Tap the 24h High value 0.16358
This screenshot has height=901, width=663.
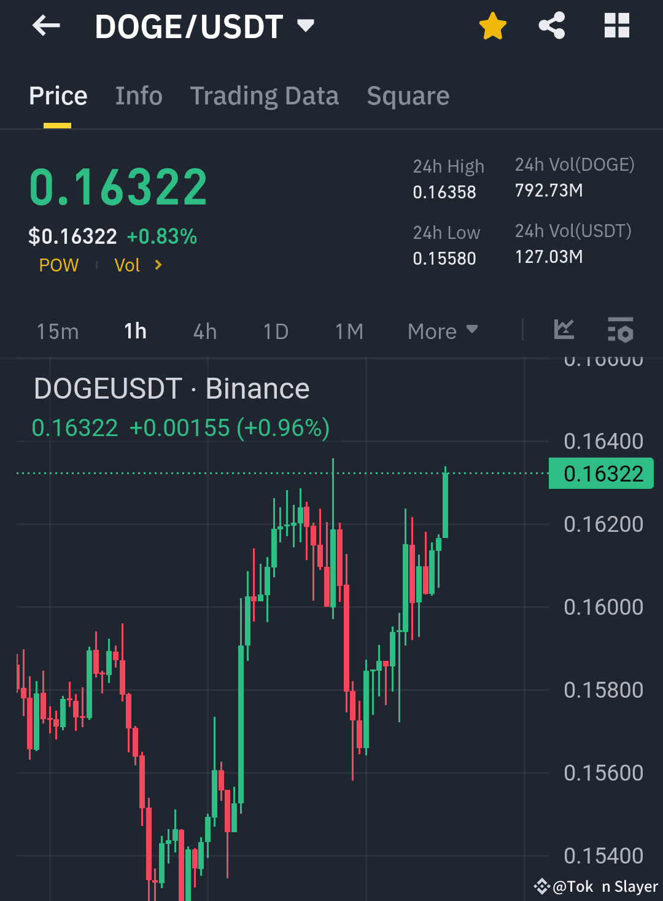(x=444, y=192)
